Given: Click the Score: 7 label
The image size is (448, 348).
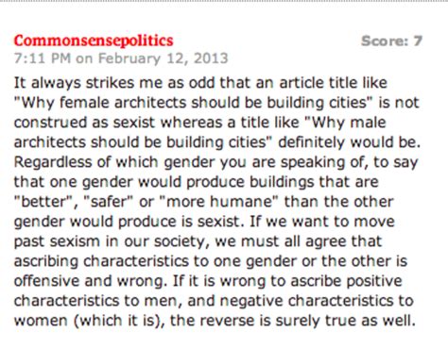Looking at the screenshot, I should point(391,41).
